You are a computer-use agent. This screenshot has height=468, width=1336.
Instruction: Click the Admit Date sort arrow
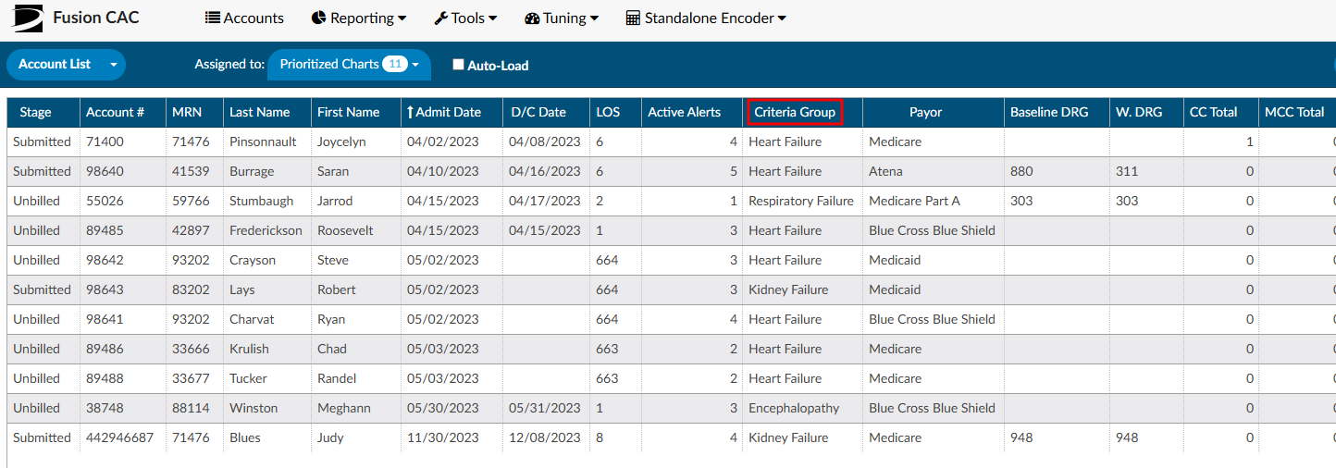pyautogui.click(x=410, y=112)
